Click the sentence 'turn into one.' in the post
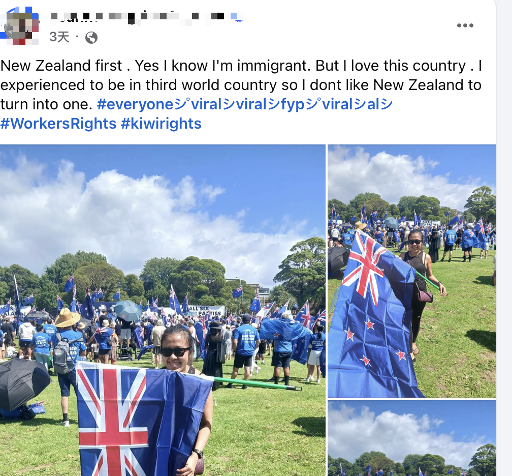This screenshot has height=476, width=512. coord(46,104)
